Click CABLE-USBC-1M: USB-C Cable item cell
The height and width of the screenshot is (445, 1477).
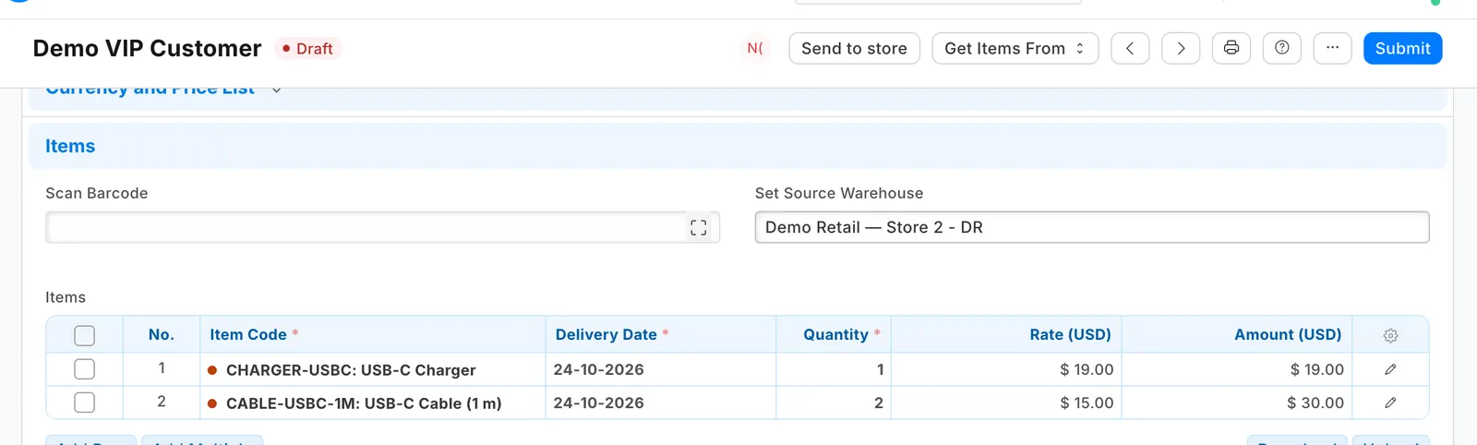[x=372, y=403]
